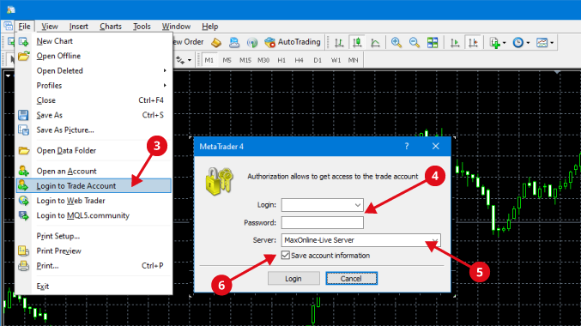Switch to bar chart icon
The image size is (581, 326).
click(x=339, y=43)
